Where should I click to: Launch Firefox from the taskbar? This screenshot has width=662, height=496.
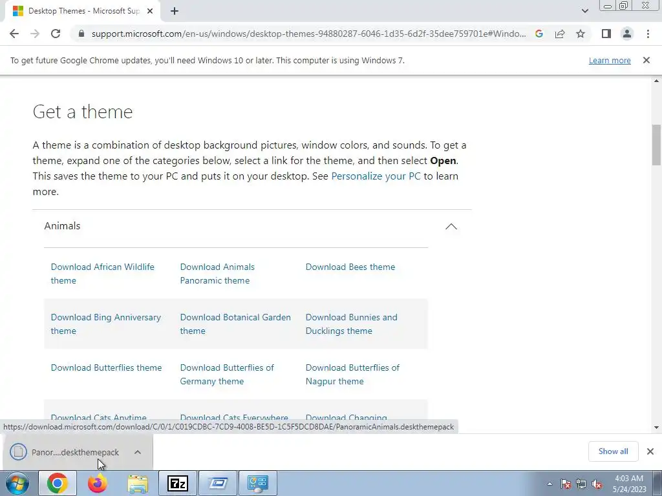[x=98, y=483]
